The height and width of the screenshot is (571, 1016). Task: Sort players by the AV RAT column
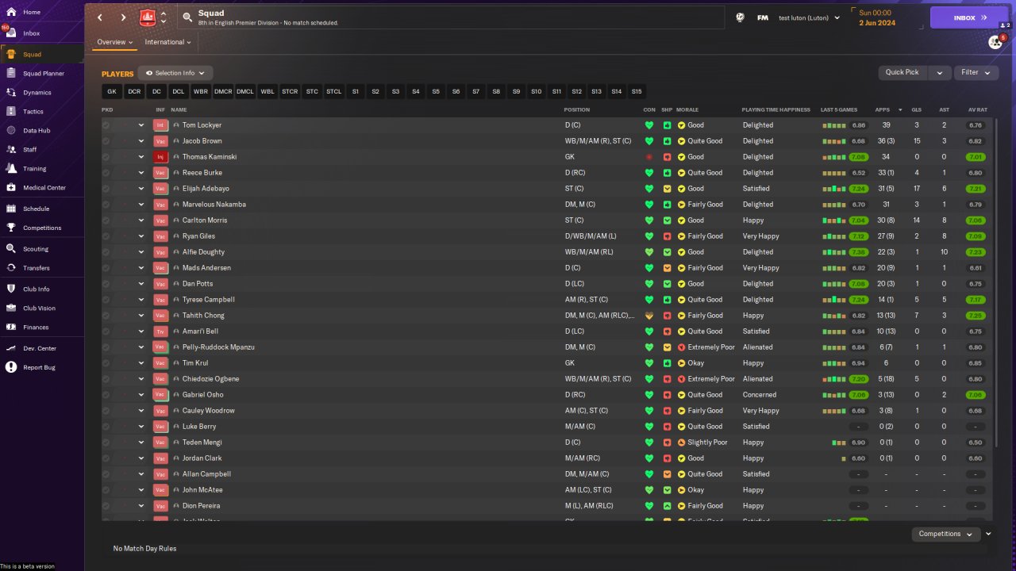[x=976, y=109]
